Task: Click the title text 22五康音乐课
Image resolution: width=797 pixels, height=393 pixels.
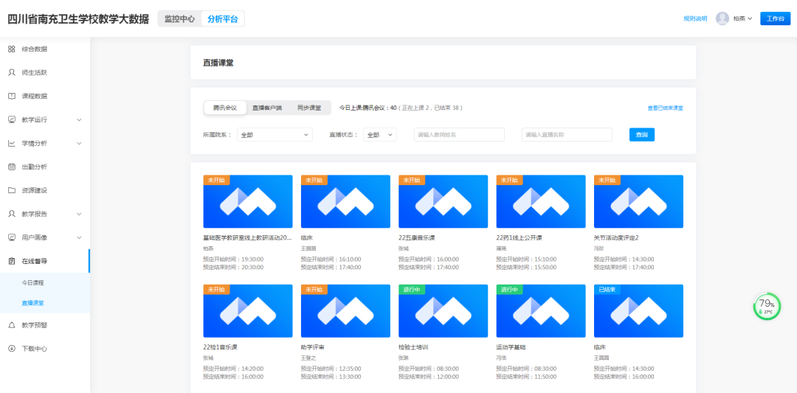Action: click(x=417, y=237)
